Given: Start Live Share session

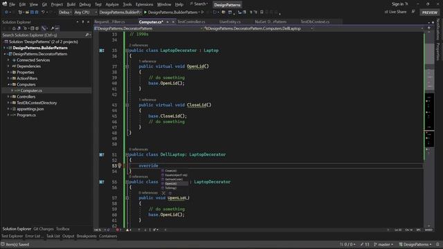Looking at the screenshot, I should pos(395,12).
